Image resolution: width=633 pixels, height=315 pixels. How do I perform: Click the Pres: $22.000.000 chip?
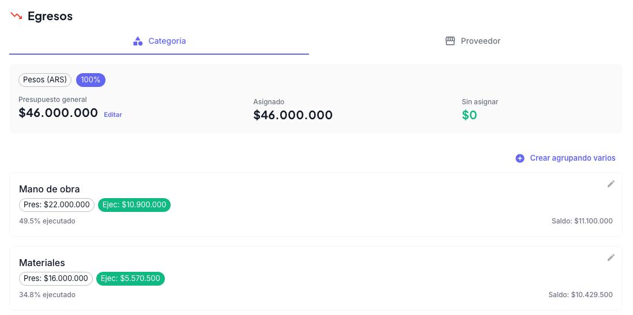click(x=56, y=205)
